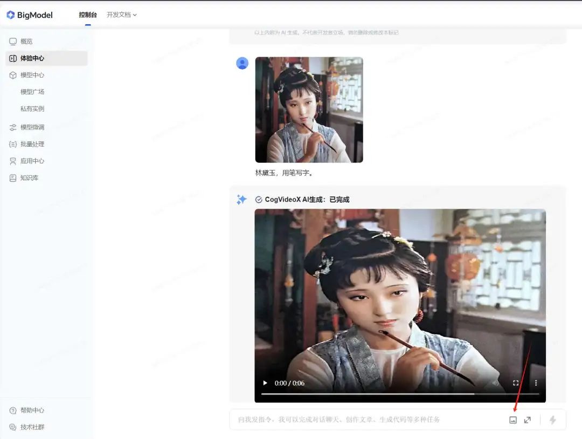Open 模型广场 submenu item
Viewport: 582px width, 439px height.
(x=32, y=92)
